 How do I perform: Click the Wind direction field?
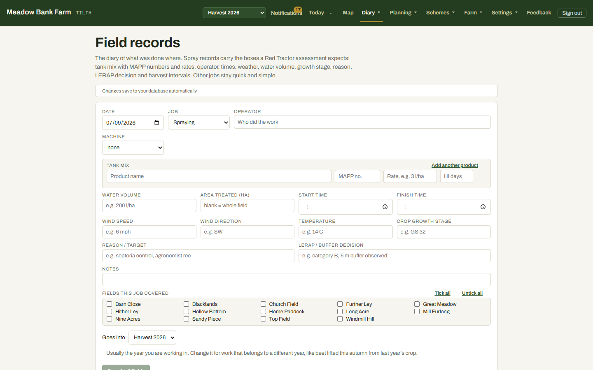(x=247, y=232)
